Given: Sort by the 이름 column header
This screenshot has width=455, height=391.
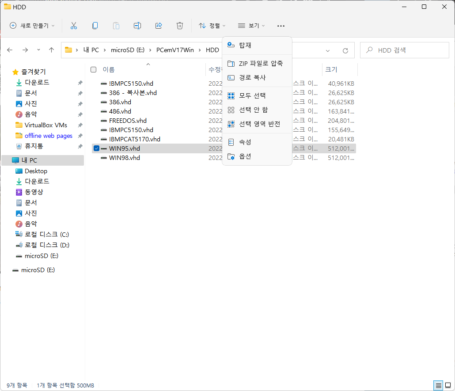Looking at the screenshot, I should coord(109,70).
